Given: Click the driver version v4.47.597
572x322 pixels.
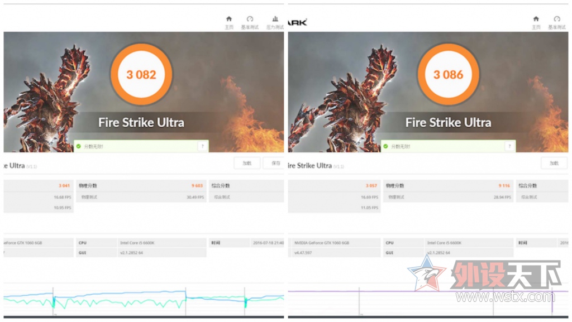Looking at the screenshot, I should (303, 252).
